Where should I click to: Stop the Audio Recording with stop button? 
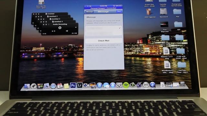[60, 28]
